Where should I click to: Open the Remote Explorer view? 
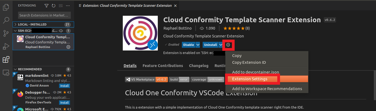coord(6,72)
